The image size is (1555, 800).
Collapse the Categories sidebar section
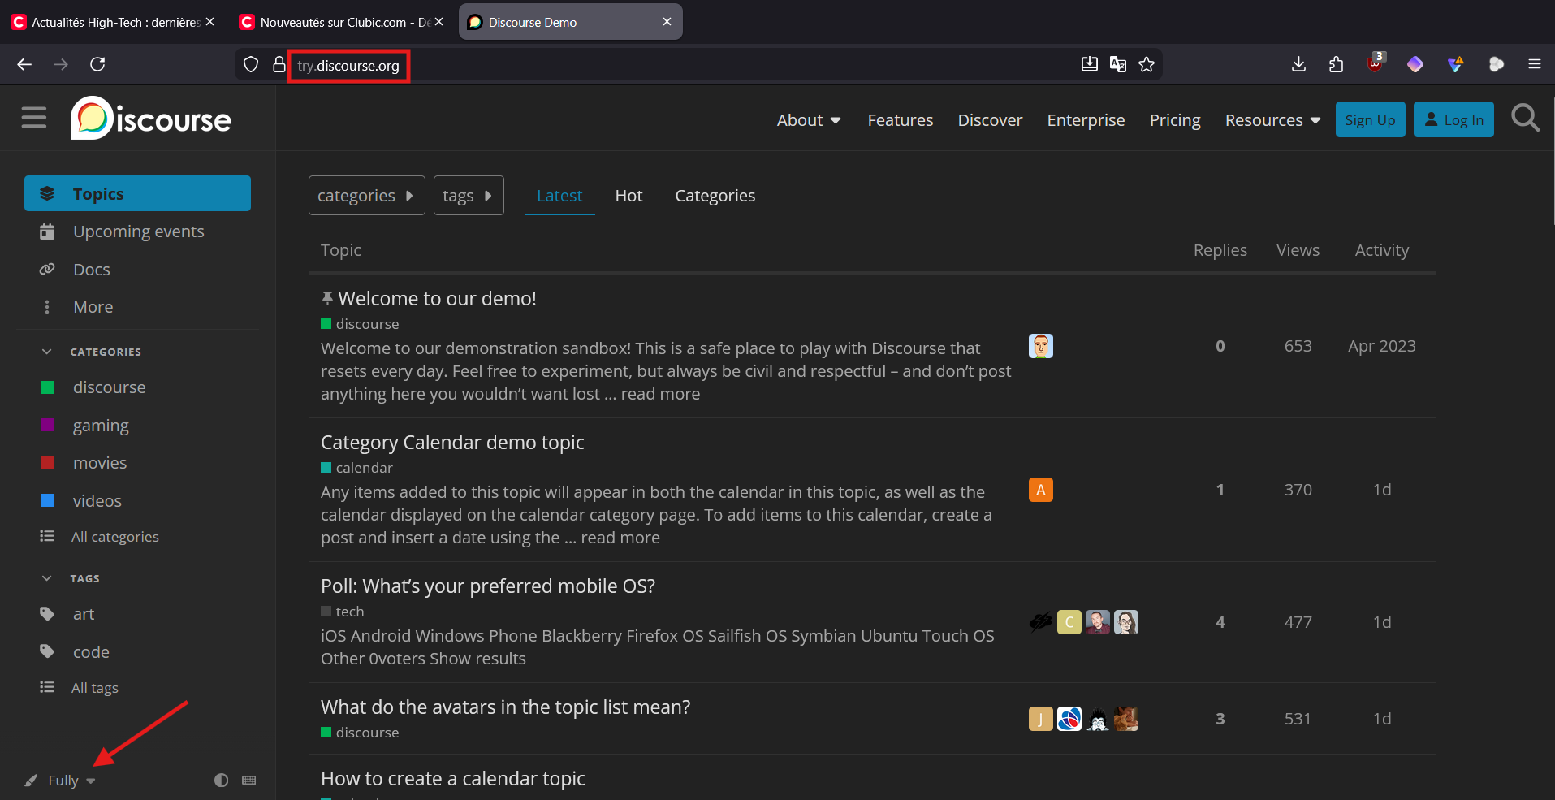(x=47, y=352)
